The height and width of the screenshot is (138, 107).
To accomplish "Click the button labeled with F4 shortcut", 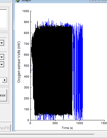I will (5, 128).
